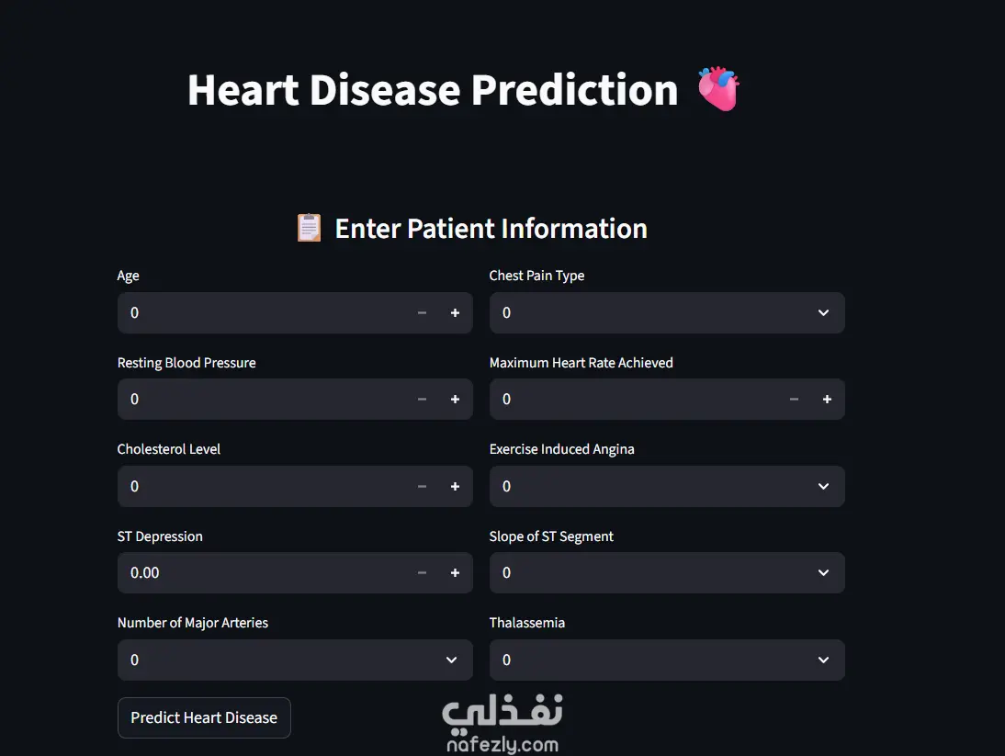Click the clipboard icon beside Enter Patient Information
This screenshot has width=1005, height=756.
[309, 228]
